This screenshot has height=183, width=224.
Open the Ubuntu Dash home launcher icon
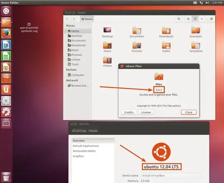6,11
